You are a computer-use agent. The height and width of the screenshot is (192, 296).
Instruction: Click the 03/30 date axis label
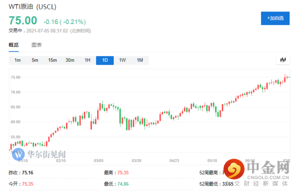click(x=136, y=161)
